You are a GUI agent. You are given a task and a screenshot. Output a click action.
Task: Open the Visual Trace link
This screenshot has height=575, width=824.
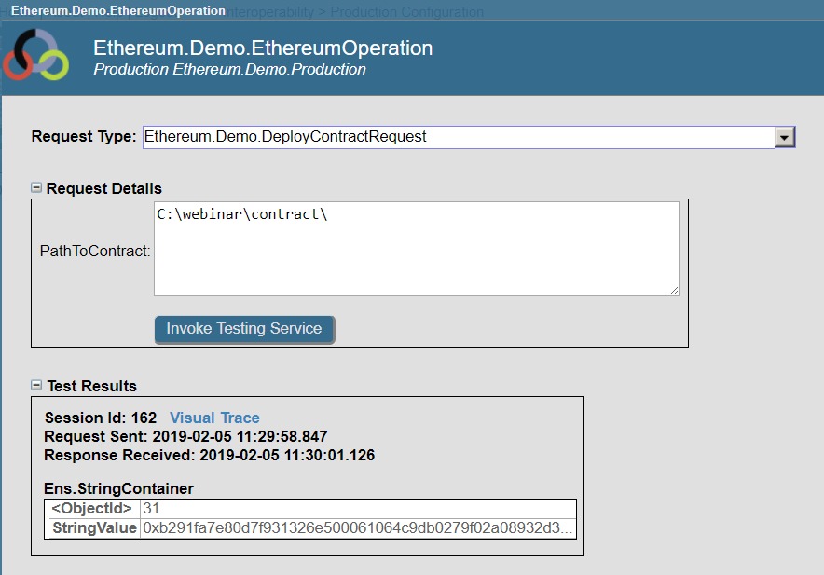tap(214, 418)
